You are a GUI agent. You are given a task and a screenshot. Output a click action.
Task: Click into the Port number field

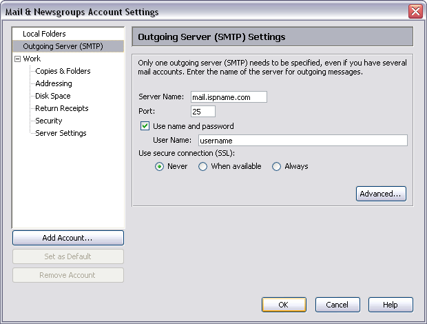(203, 111)
